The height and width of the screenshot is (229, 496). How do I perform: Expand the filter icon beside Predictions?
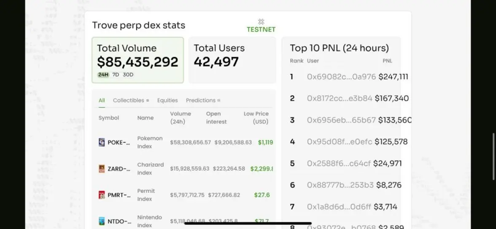[219, 101]
